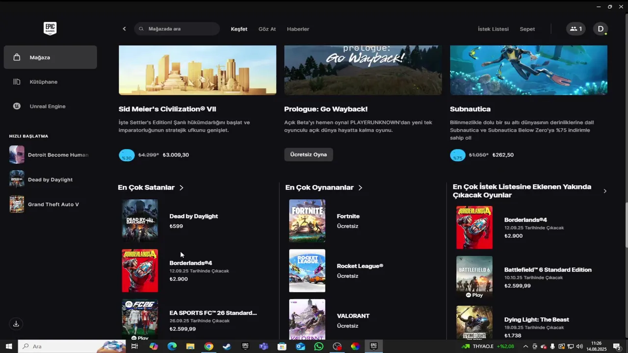Open Subnautica title link
The width and height of the screenshot is (628, 353).
[x=470, y=109]
